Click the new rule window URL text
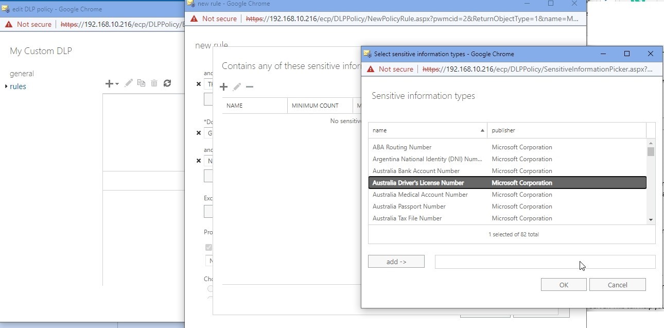 [412, 19]
